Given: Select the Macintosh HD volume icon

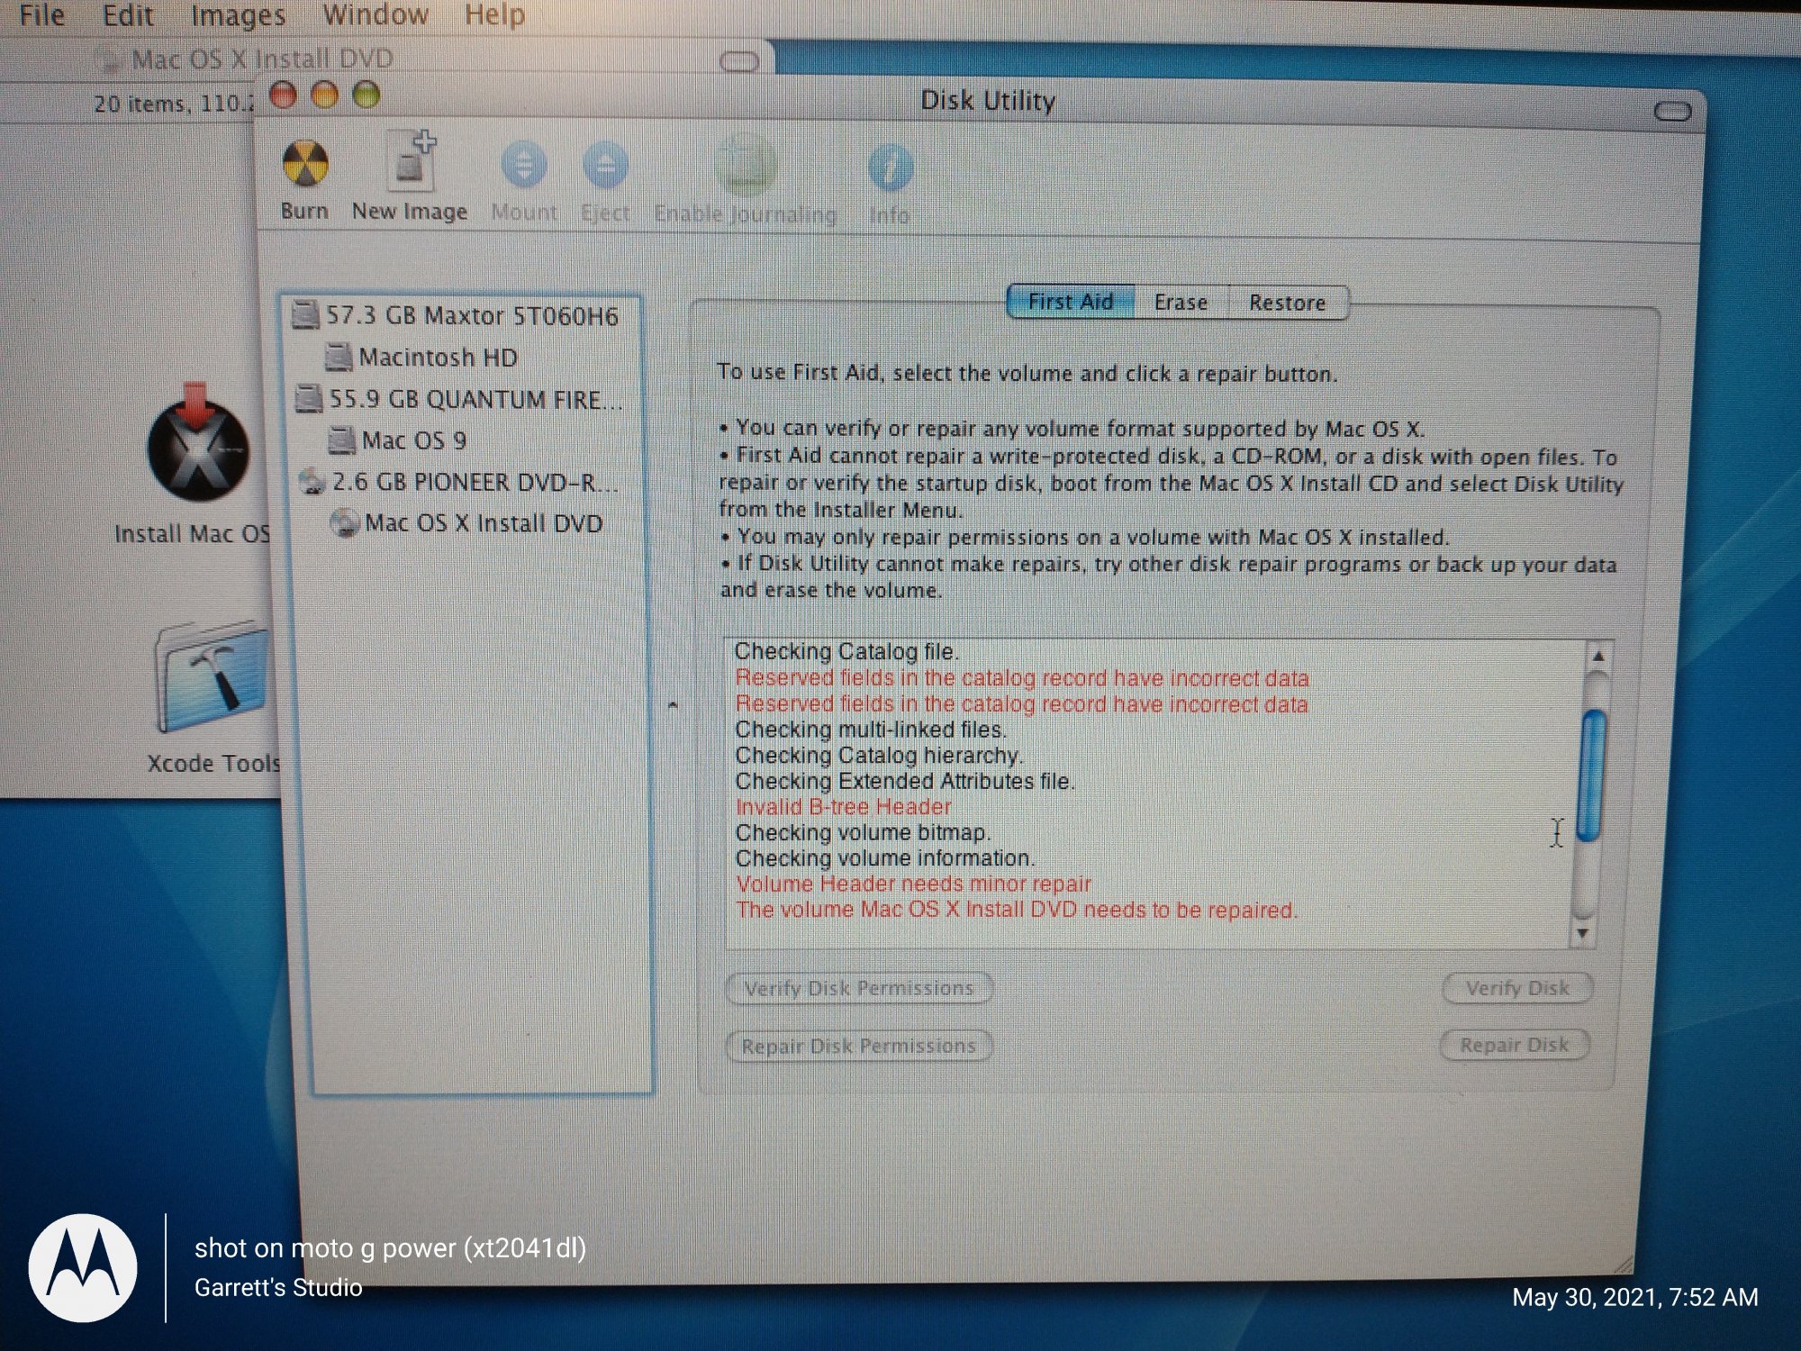Looking at the screenshot, I should 339,357.
